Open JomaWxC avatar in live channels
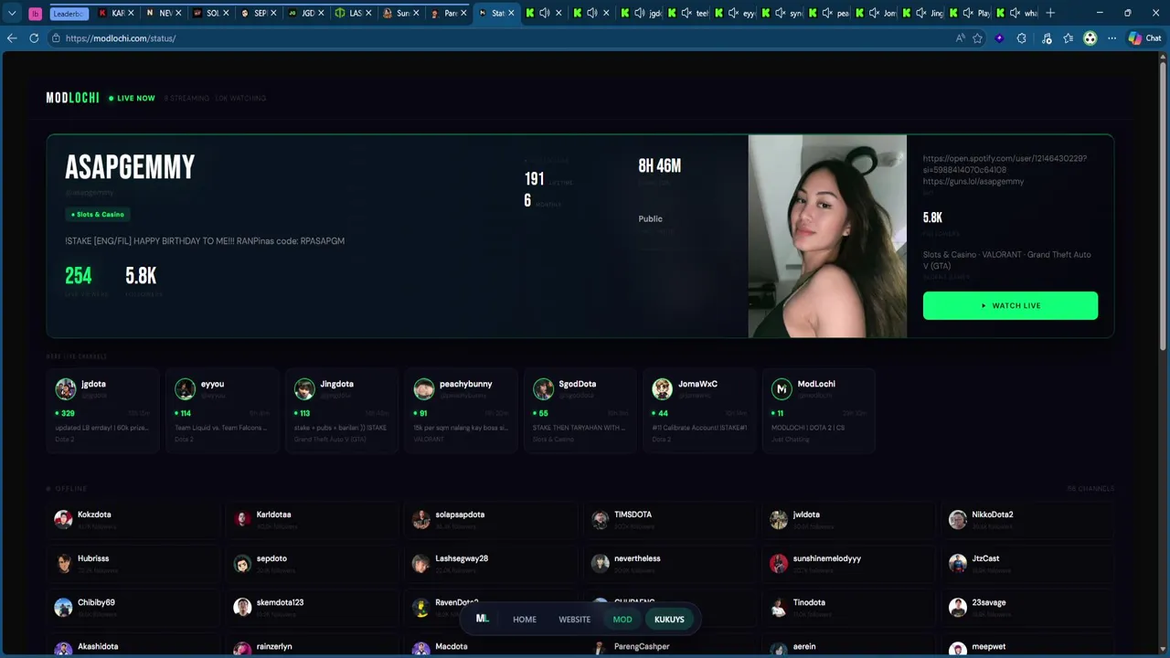Viewport: 1170px width, 658px height. [x=663, y=389]
